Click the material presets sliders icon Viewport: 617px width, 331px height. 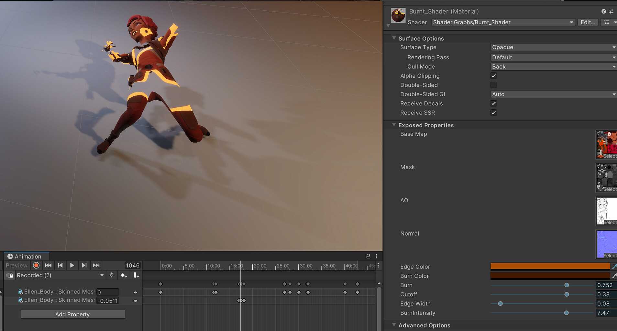[611, 11]
